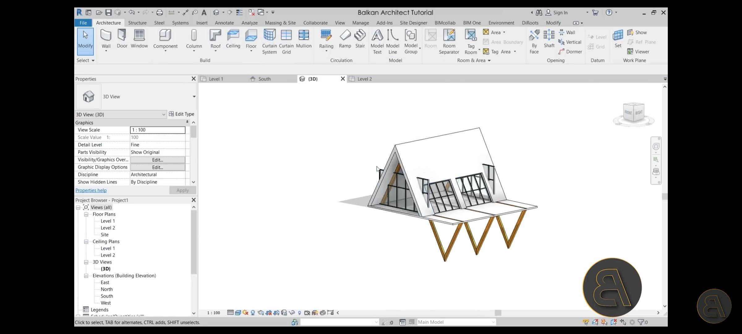Open the Main Model workset dropdown

493,322
